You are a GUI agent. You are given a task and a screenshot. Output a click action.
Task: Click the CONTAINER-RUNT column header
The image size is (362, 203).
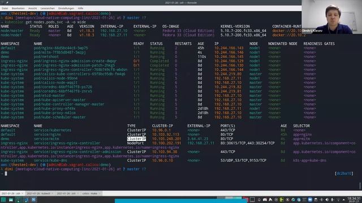coord(287,27)
